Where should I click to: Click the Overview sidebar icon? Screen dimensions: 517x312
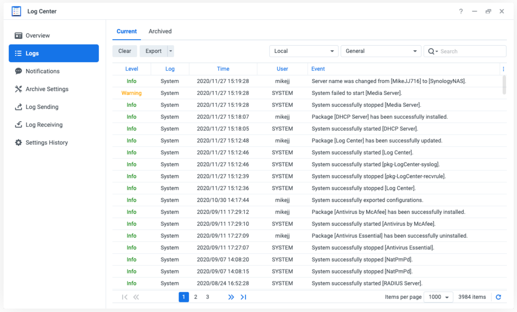tap(18, 35)
